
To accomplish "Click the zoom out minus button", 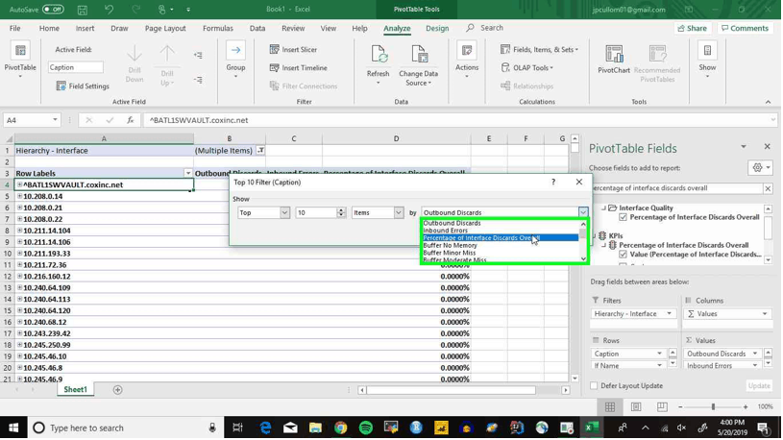I will pyautogui.click(x=680, y=407).
